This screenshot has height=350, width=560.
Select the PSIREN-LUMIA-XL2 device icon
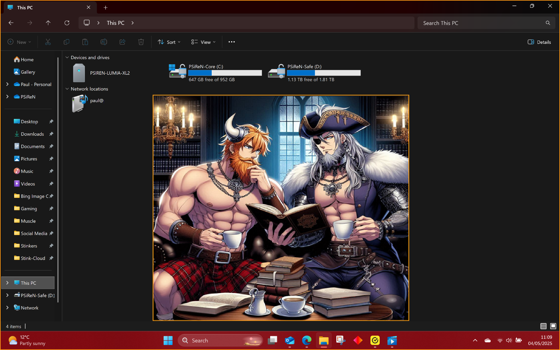coord(79,73)
